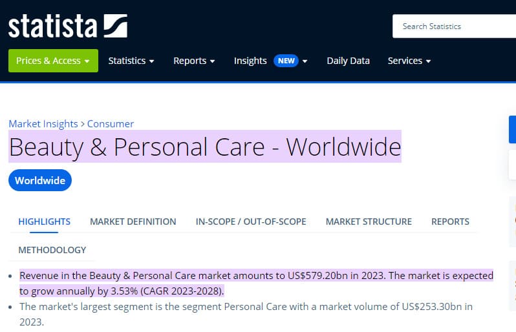Image resolution: width=516 pixels, height=332 pixels.
Task: Click the Statista logo icon
Action: click(116, 26)
